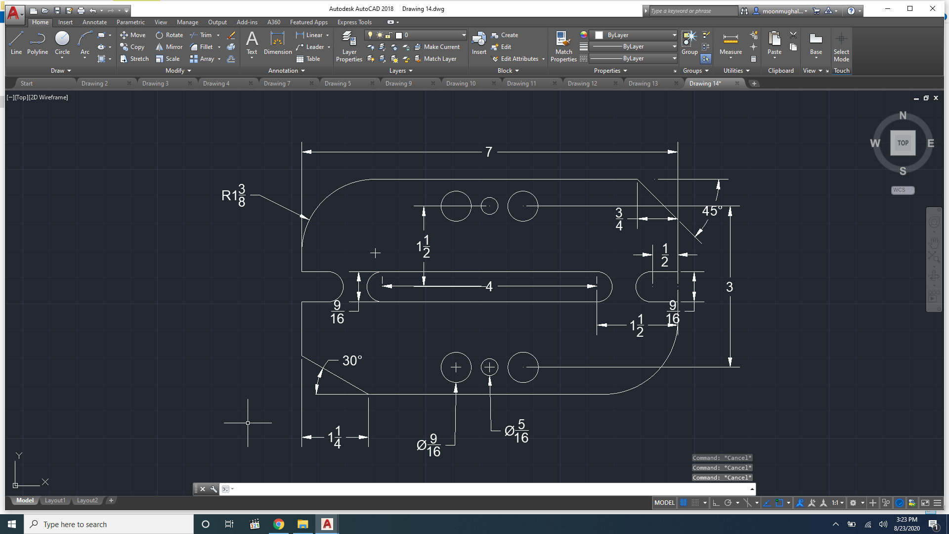This screenshot has height=534, width=949.
Task: Toggle 2D object snap in status bar
Action: pos(779,503)
